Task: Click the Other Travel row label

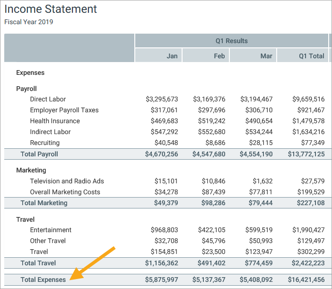Action: click(48, 241)
